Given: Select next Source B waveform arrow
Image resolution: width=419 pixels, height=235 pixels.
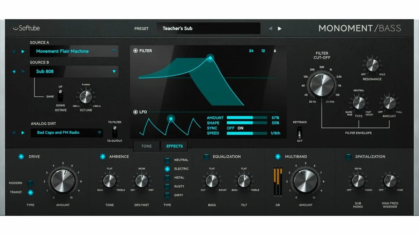Looking at the screenshot, I should [x=23, y=72].
